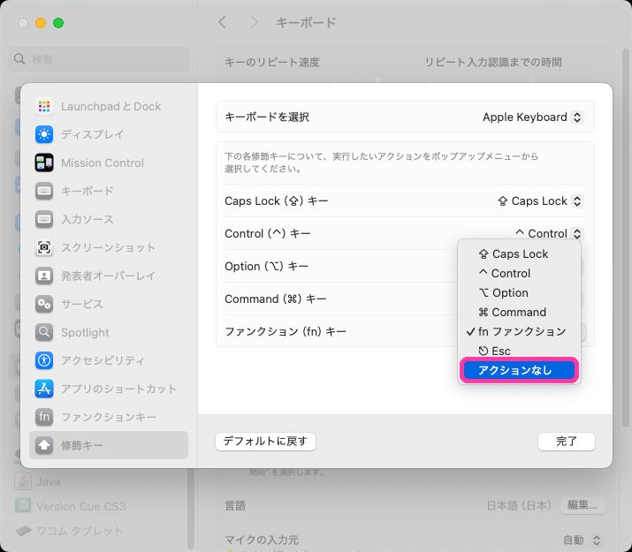Click the 入力ソース keyboard icon

pyautogui.click(x=44, y=219)
